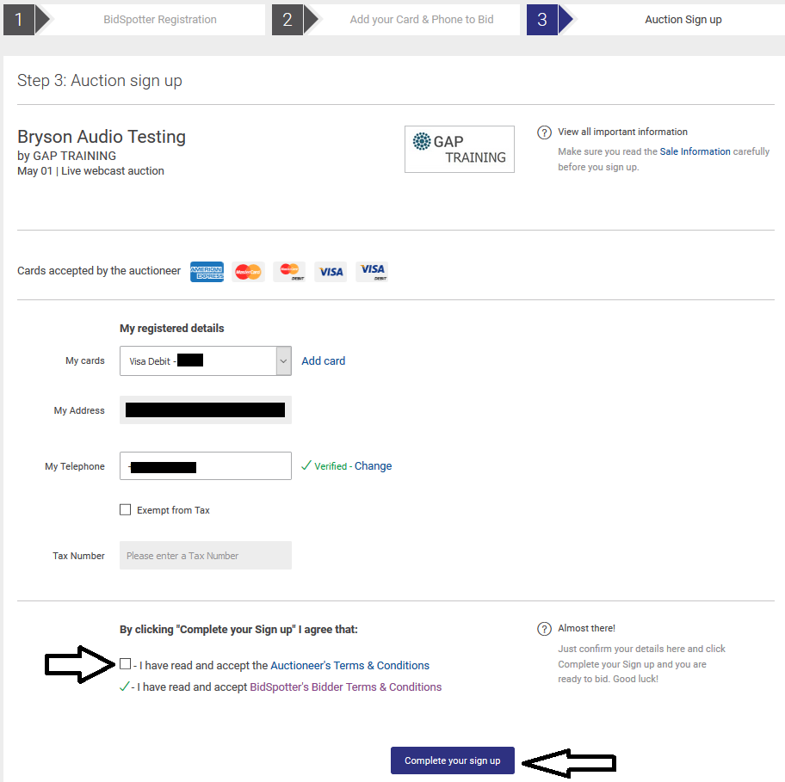The height and width of the screenshot is (782, 785).
Task: Open the Sale Information link
Action: [x=695, y=151]
